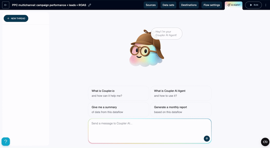Pick the "Give me a summary" suggestion
This screenshot has width=270, height=148.
[118, 109]
